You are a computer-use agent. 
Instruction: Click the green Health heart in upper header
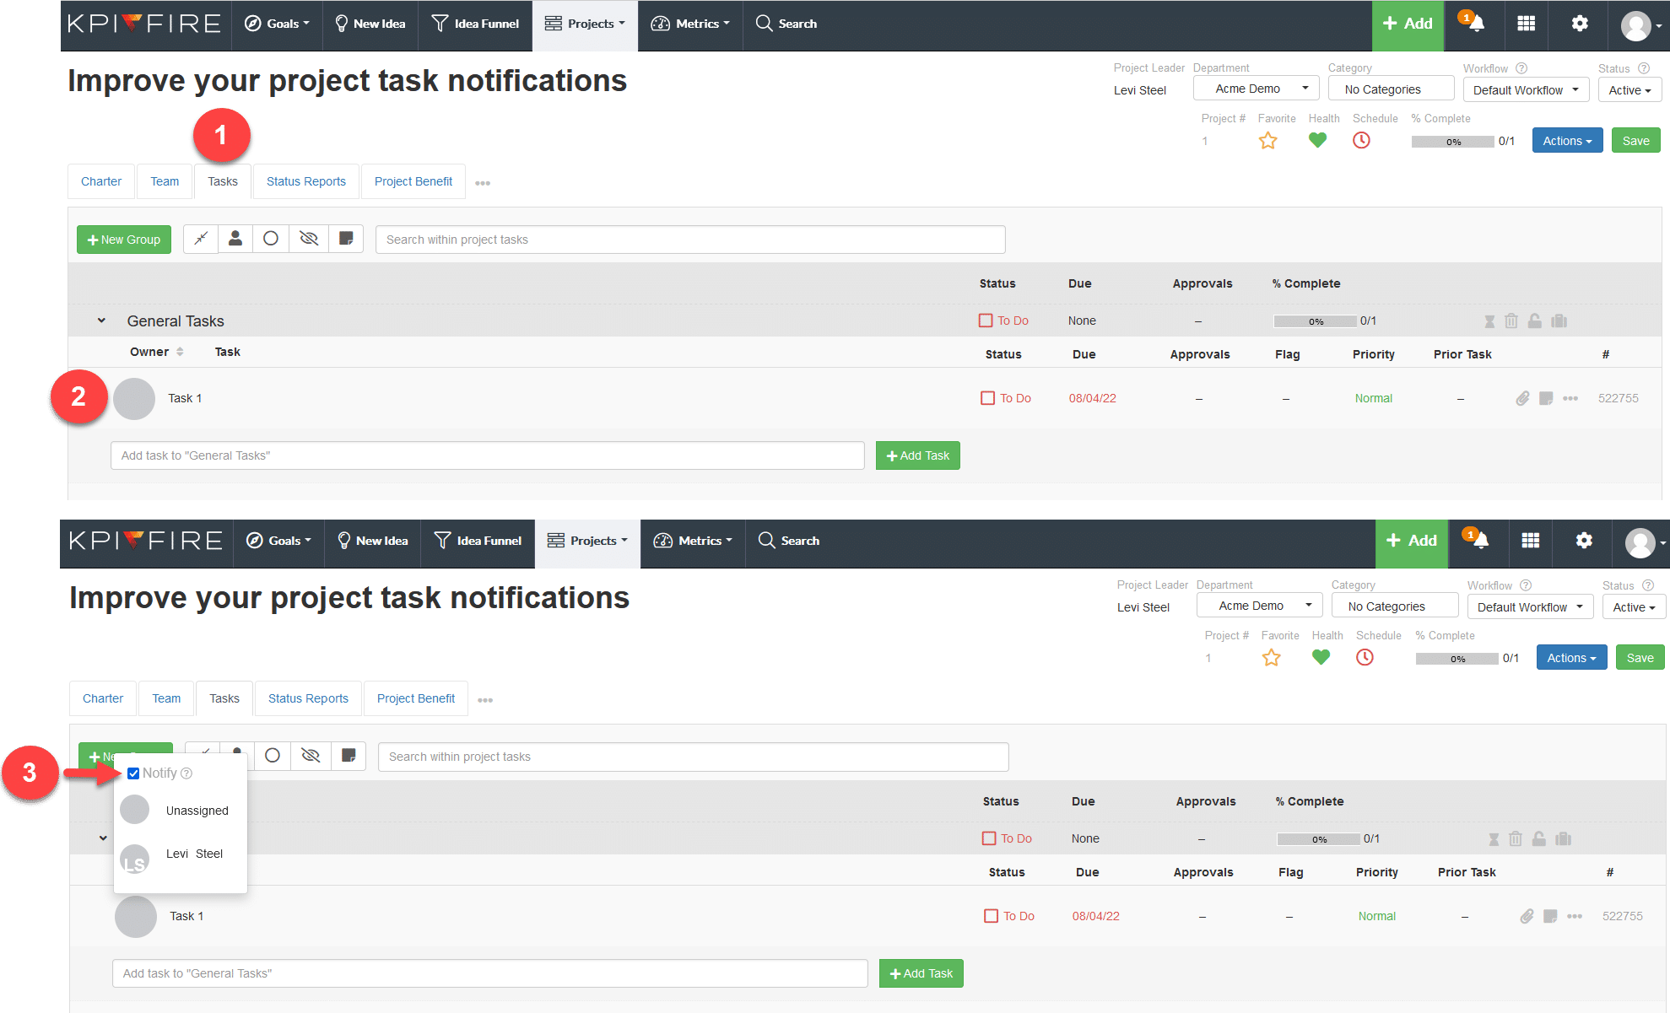coord(1317,141)
